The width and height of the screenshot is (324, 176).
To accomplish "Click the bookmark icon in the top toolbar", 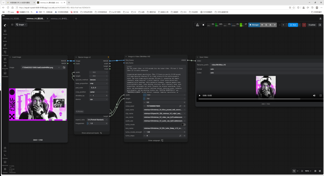I will 203,25.
